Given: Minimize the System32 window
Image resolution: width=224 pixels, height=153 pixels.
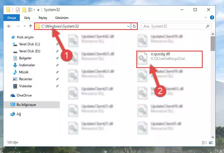Looking at the screenshot, I should (182, 10).
